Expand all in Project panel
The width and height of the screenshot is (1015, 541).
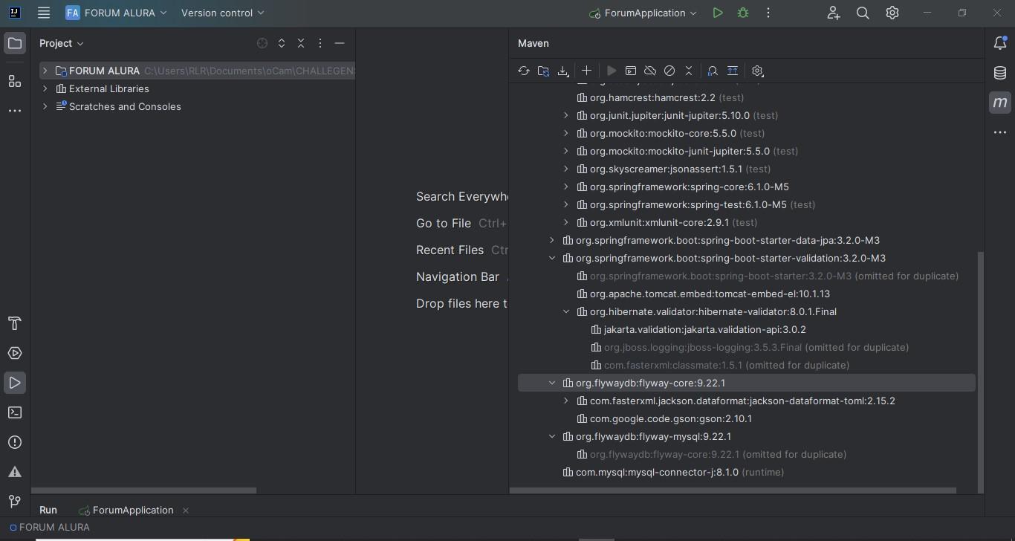282,43
